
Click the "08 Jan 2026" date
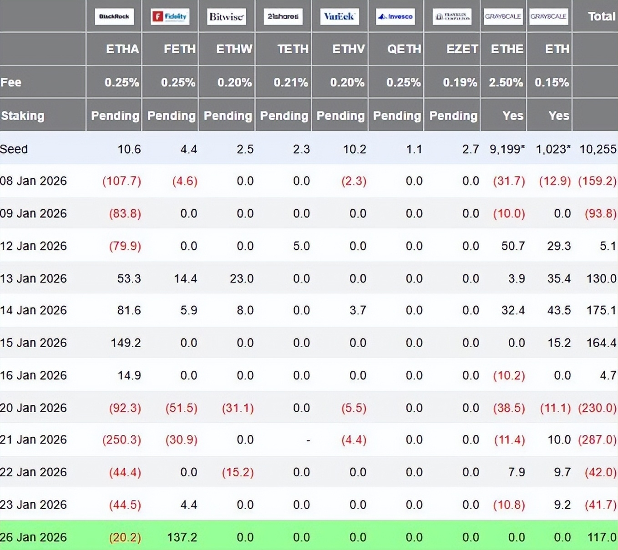coord(34,181)
